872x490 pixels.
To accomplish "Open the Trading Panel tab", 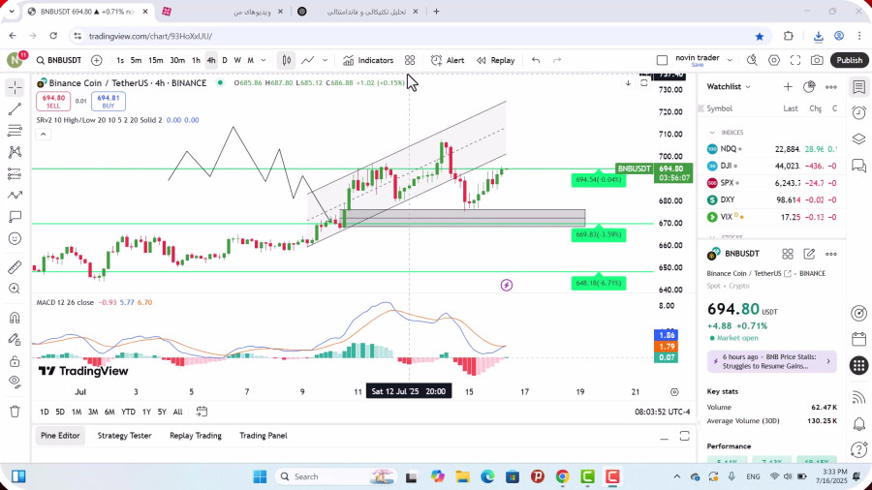I will (264, 436).
